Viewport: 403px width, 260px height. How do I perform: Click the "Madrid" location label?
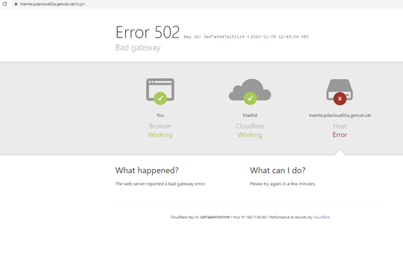point(249,115)
